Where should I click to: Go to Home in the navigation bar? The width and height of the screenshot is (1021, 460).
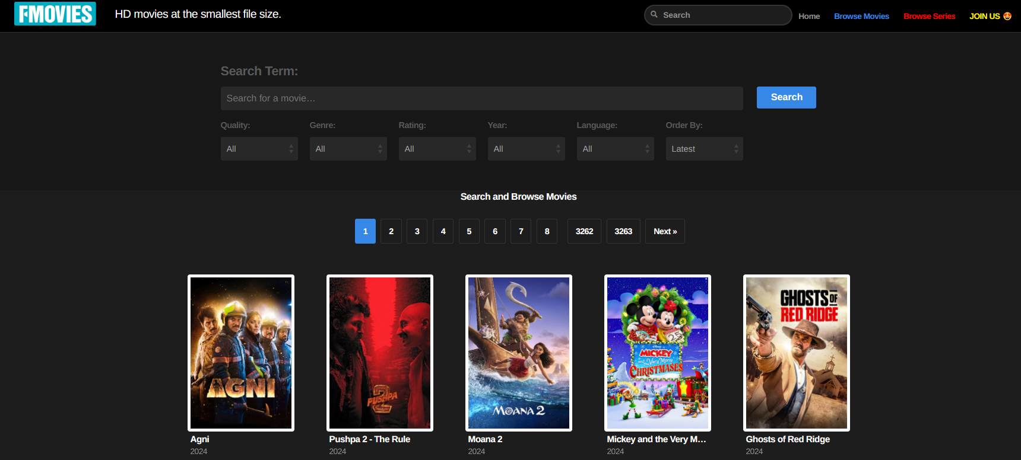click(x=809, y=16)
